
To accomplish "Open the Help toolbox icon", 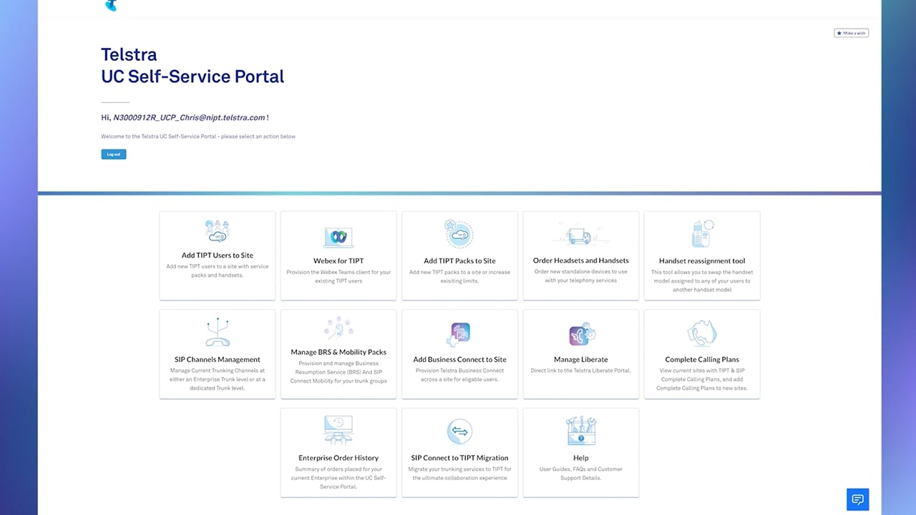I will pyautogui.click(x=581, y=431).
